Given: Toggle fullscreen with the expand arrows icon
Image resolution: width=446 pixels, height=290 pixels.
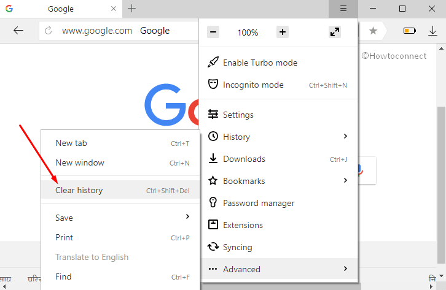Looking at the screenshot, I should pos(335,32).
